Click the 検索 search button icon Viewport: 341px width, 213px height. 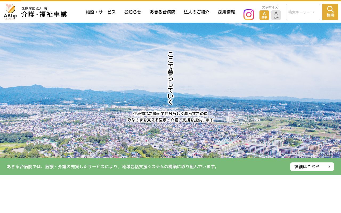(x=330, y=12)
